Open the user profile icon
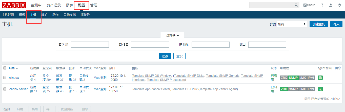The height and width of the screenshot is (112, 345). tap(331, 5)
